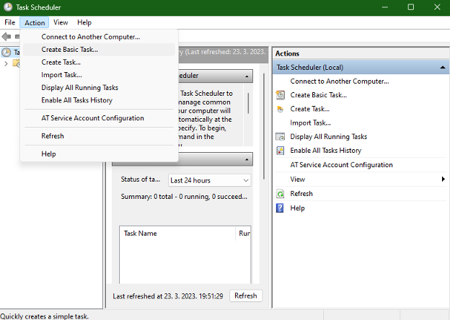Viewport: 450px width, 320px height.
Task: Choose Connect to Another Computer from Action menu
Action: (99, 37)
